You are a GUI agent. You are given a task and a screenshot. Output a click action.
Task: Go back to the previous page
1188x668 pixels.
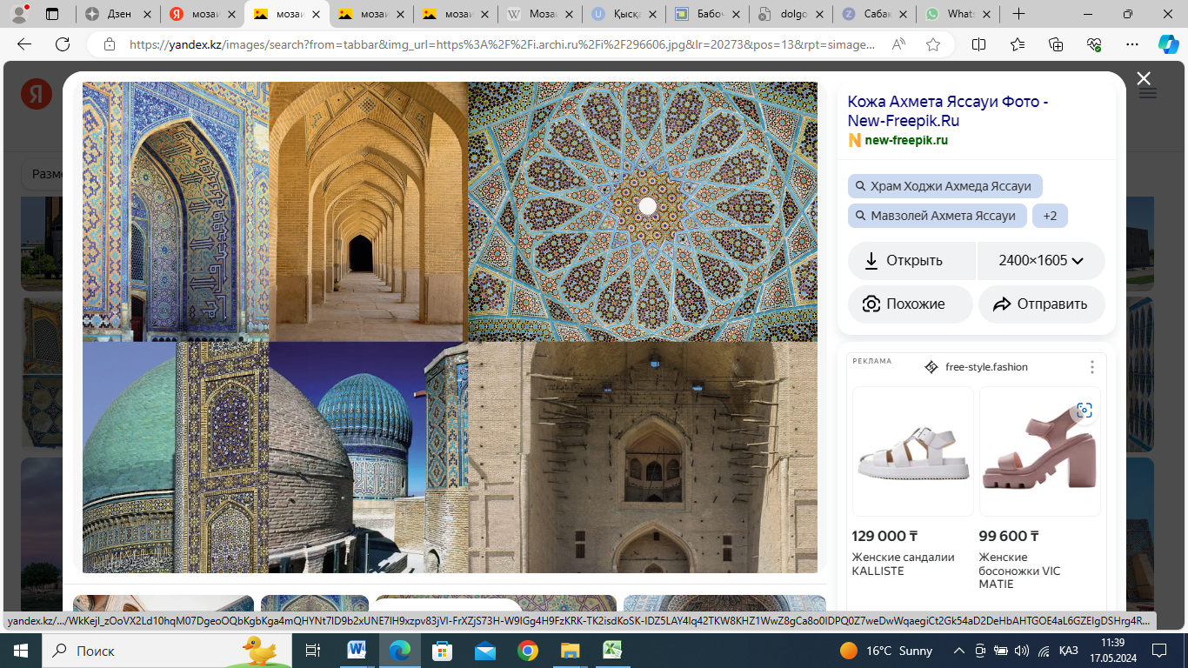[24, 44]
